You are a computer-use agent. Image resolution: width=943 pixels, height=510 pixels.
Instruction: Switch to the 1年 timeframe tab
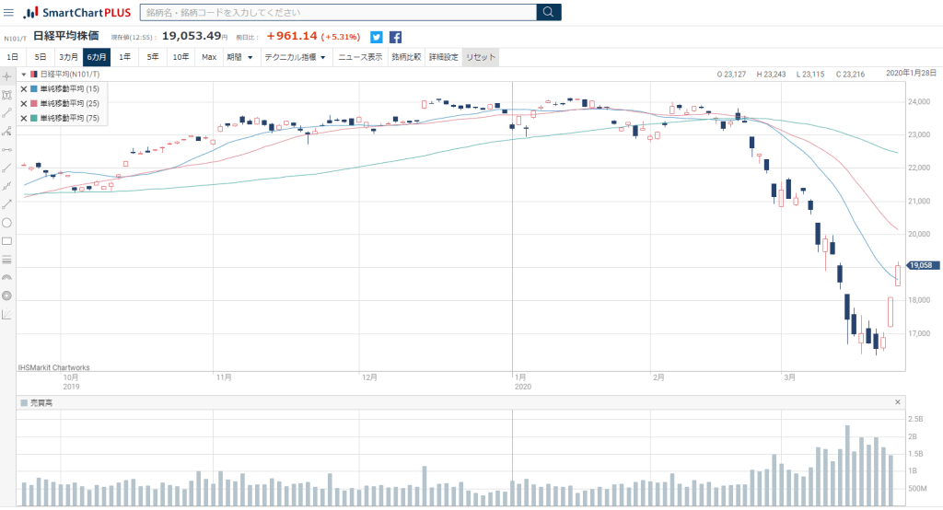point(124,57)
